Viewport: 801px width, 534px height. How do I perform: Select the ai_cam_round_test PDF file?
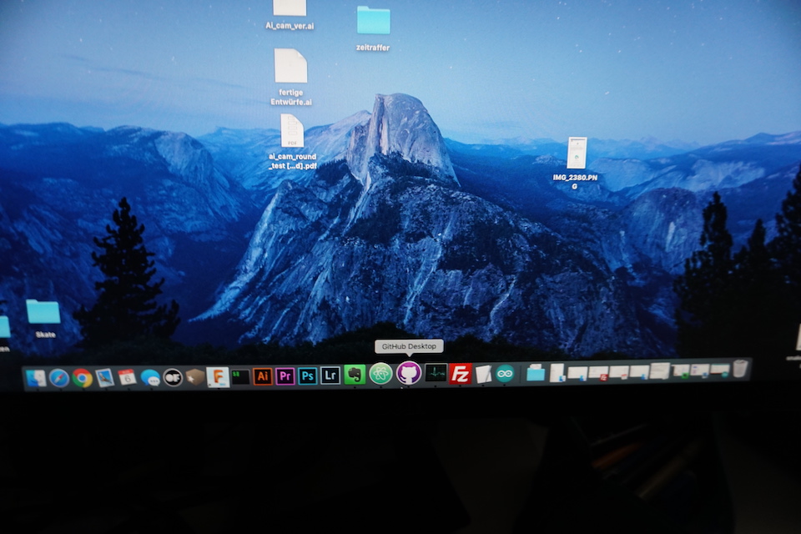292,131
